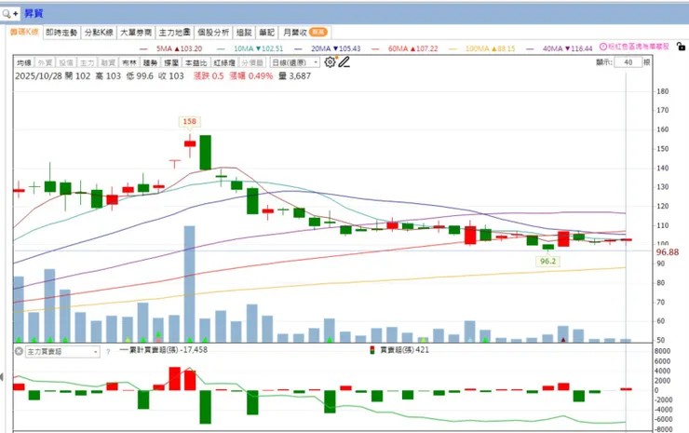Click the 40MA ▼116.44 value

coord(568,48)
